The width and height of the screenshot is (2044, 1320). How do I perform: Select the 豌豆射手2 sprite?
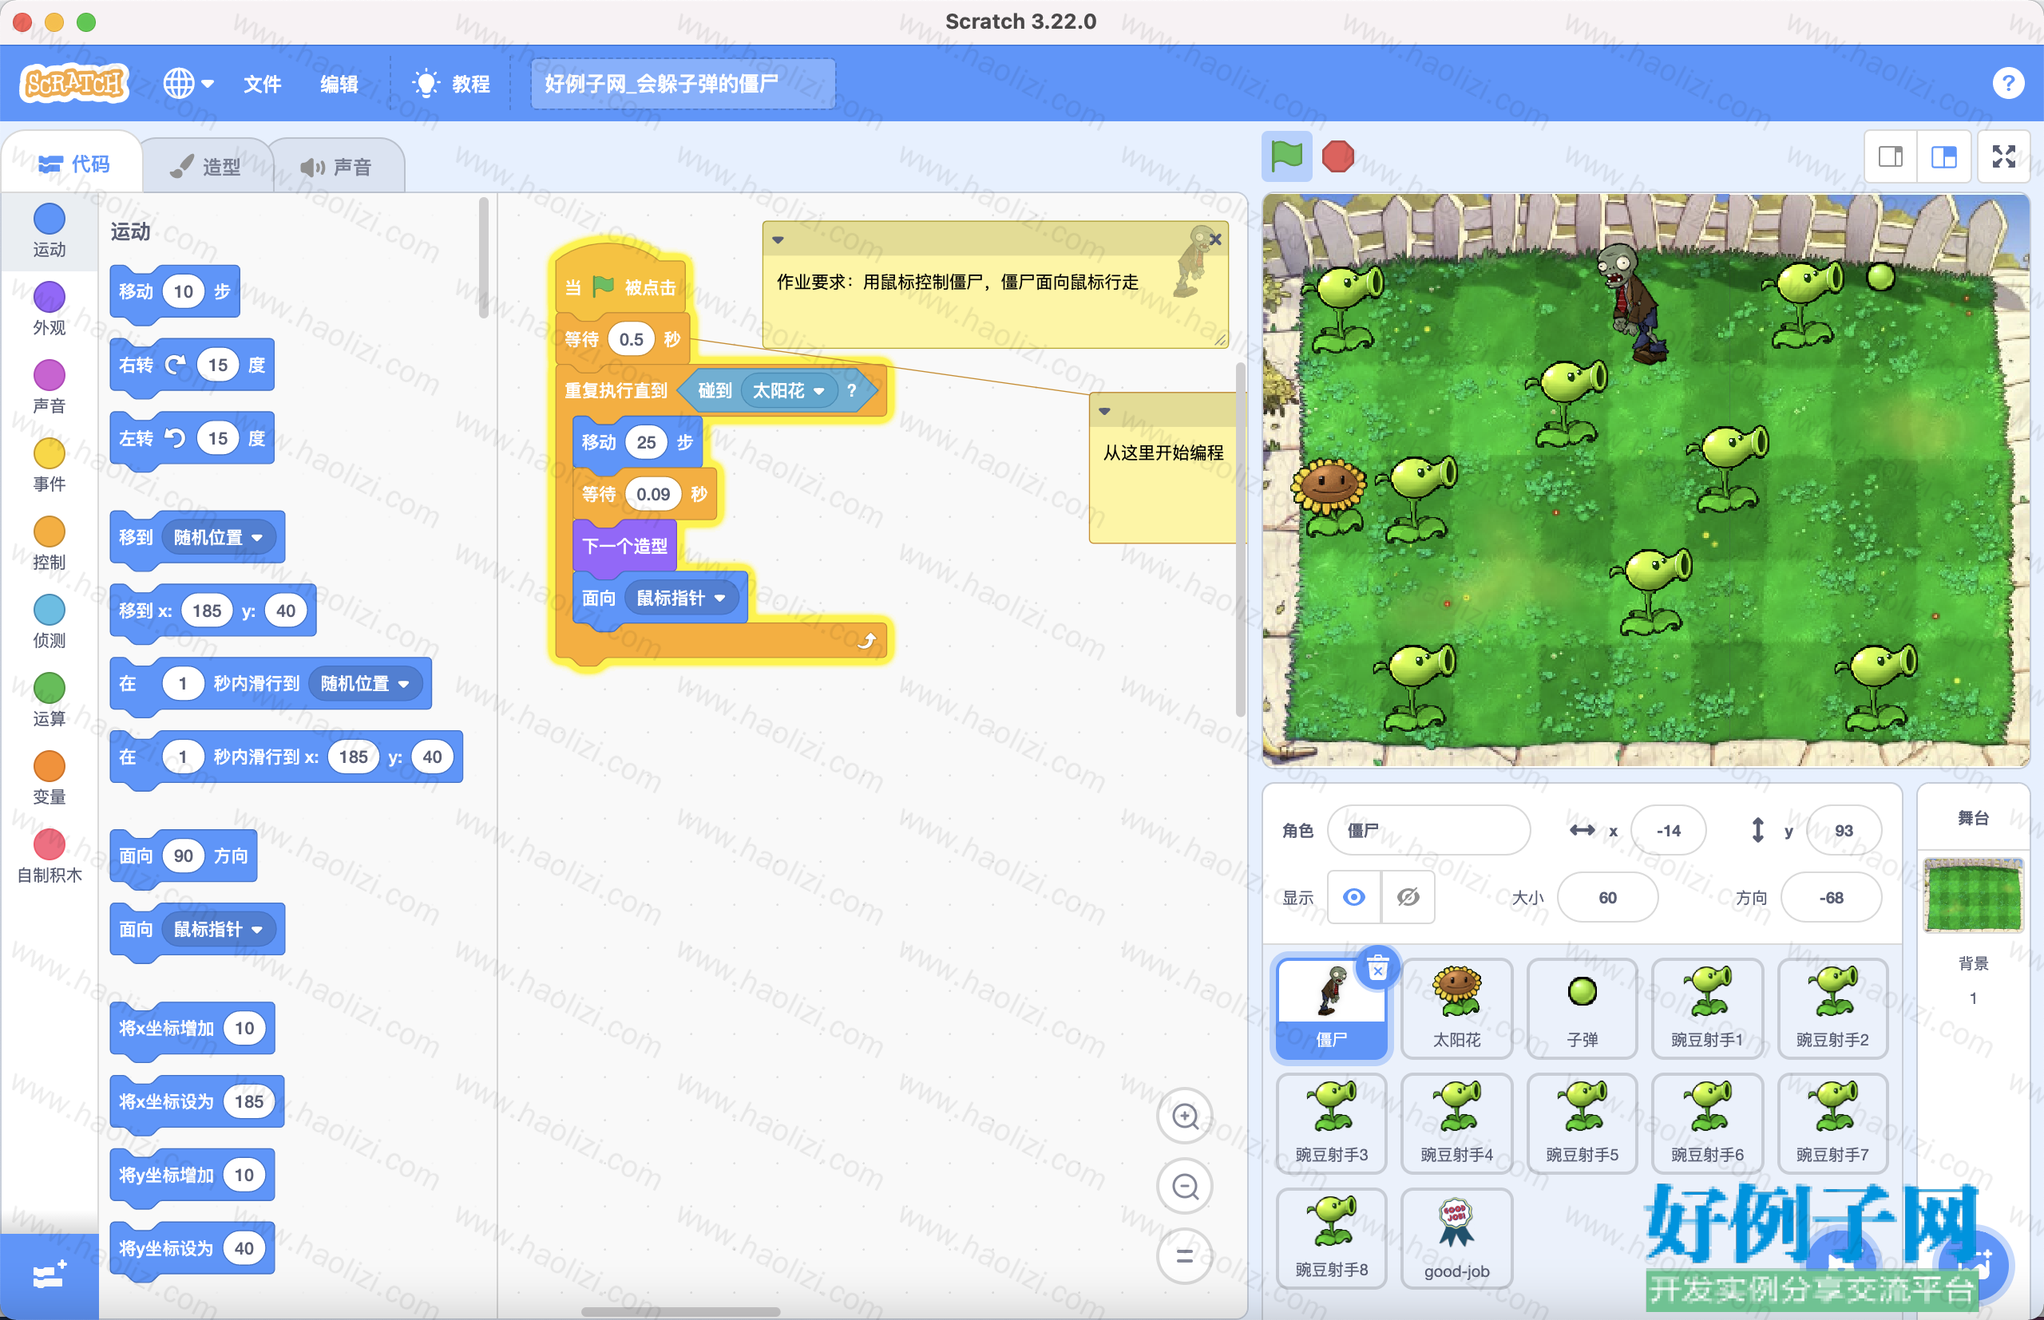click(1832, 1009)
